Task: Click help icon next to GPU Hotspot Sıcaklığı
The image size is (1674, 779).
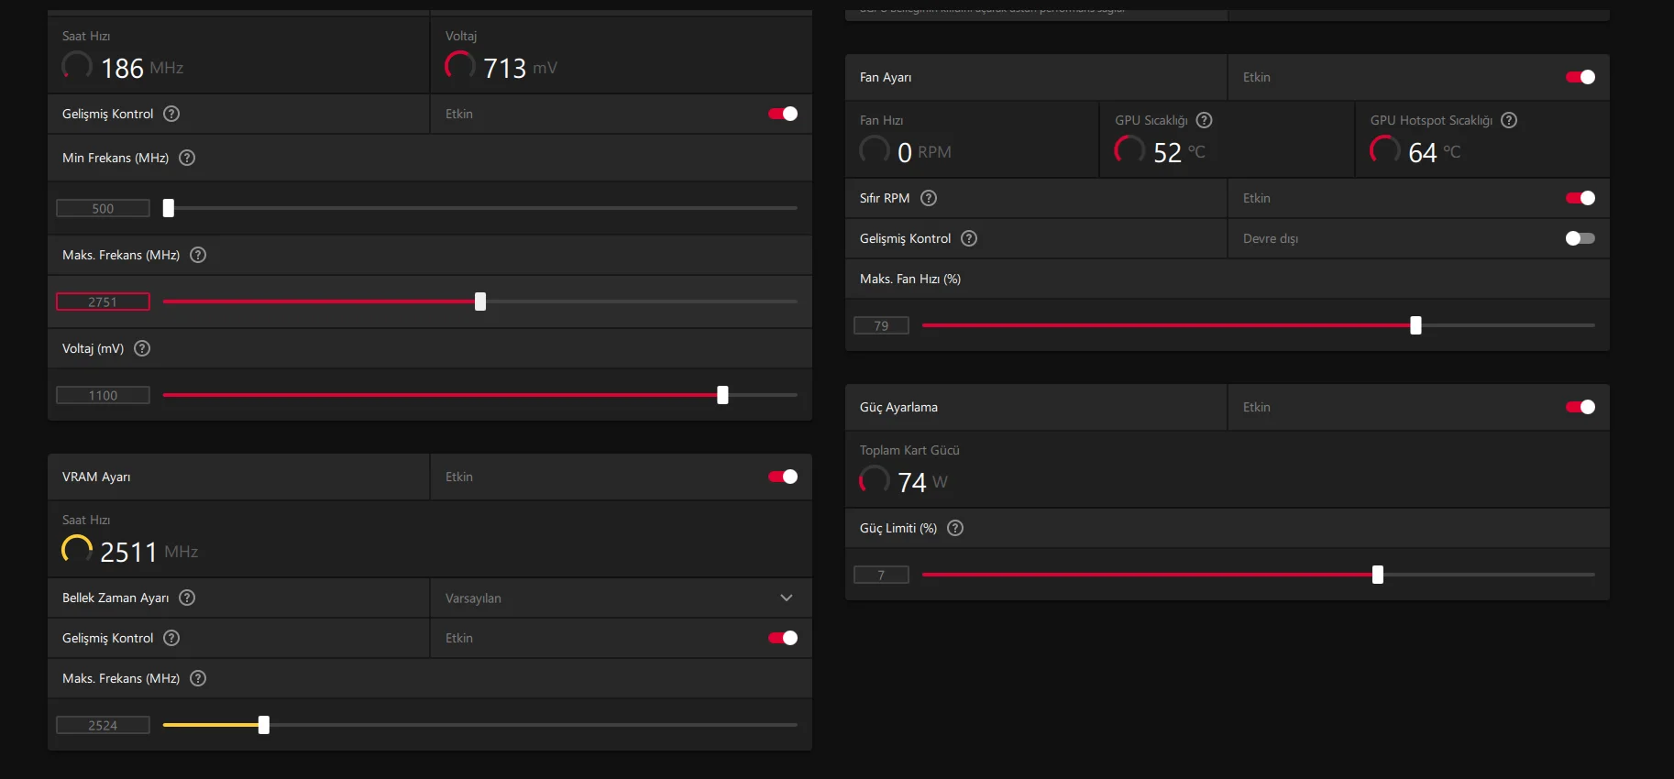Action: [x=1509, y=120]
